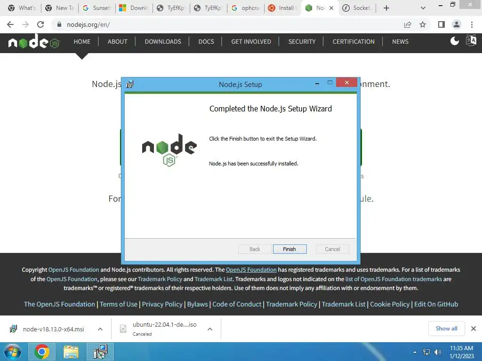Reload the nodejs.org page
482x361 pixels.
(40, 24)
